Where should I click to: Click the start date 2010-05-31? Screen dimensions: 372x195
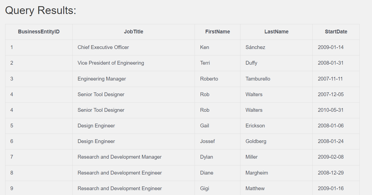330,110
